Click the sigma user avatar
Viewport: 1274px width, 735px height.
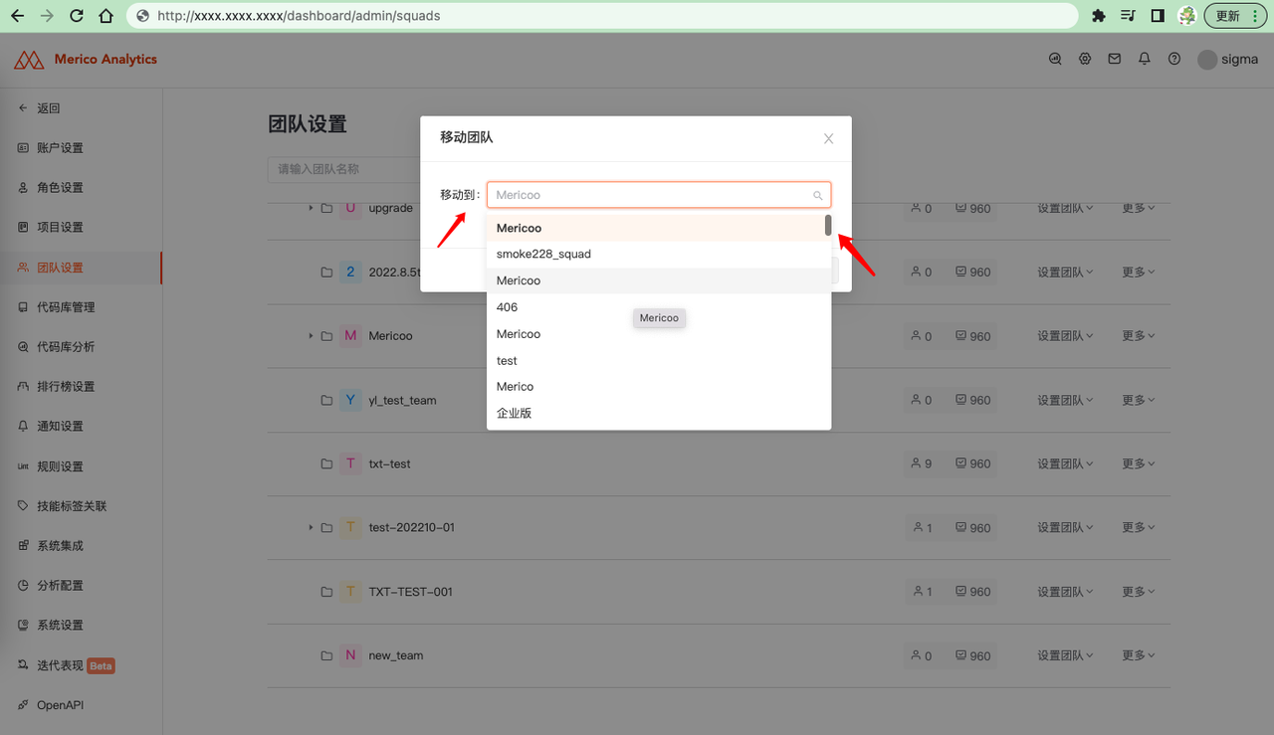(x=1207, y=60)
